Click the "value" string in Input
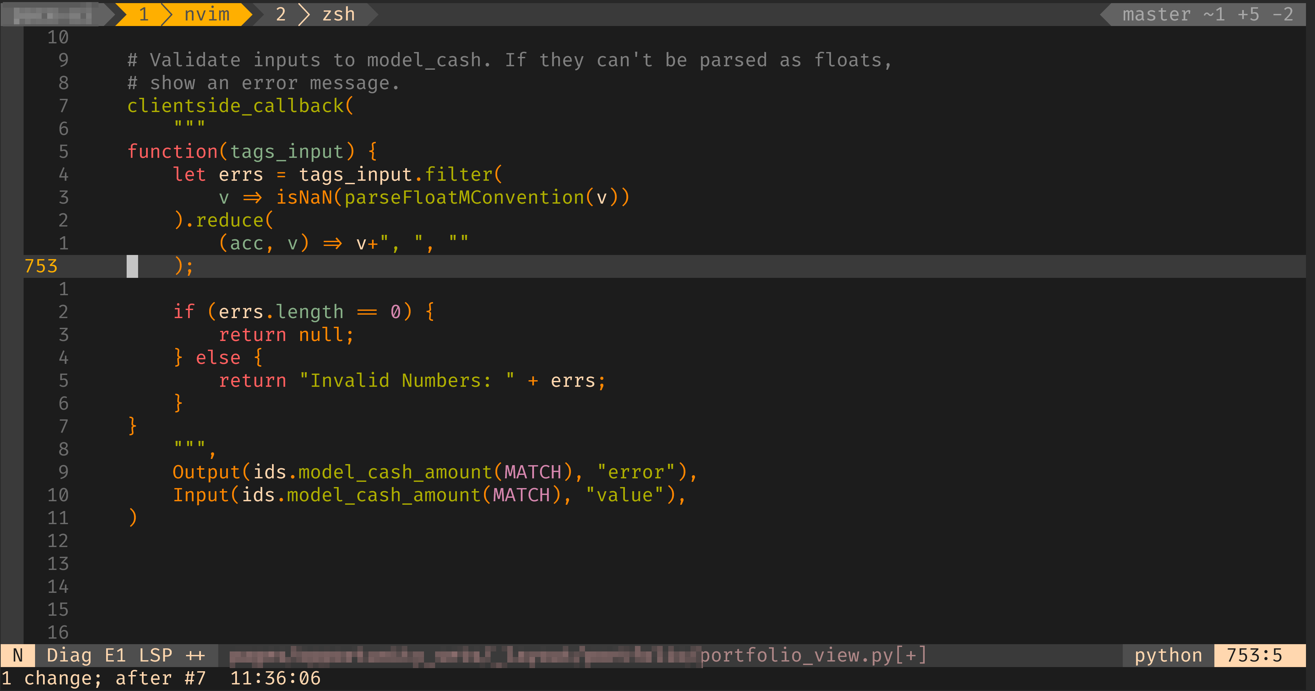The height and width of the screenshot is (691, 1315). (624, 495)
